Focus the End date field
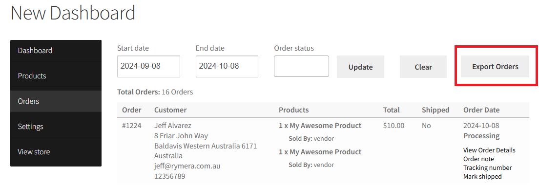 pos(227,67)
